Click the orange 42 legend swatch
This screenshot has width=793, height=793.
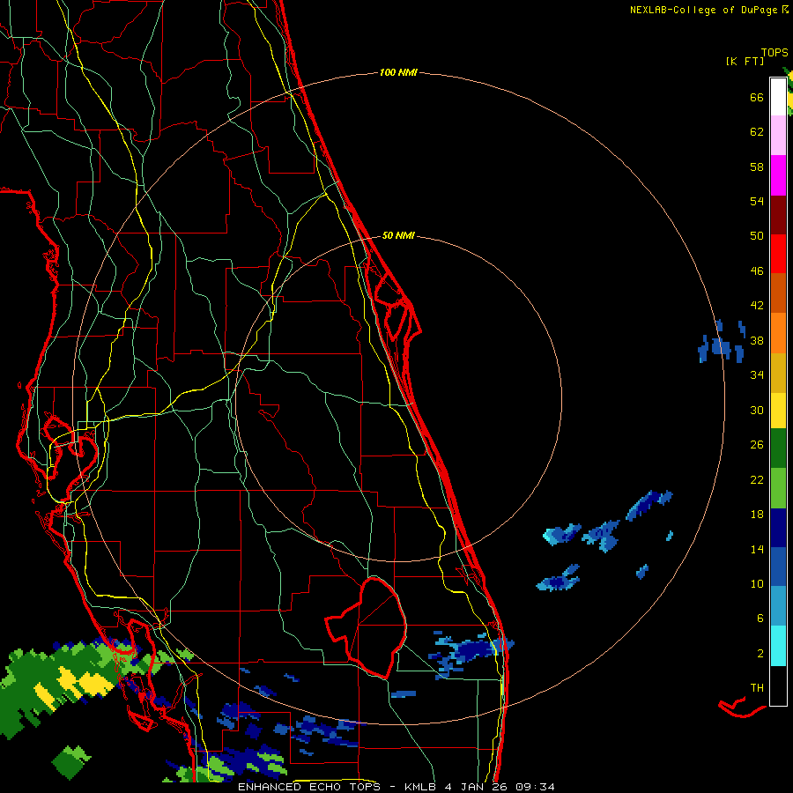(x=778, y=332)
